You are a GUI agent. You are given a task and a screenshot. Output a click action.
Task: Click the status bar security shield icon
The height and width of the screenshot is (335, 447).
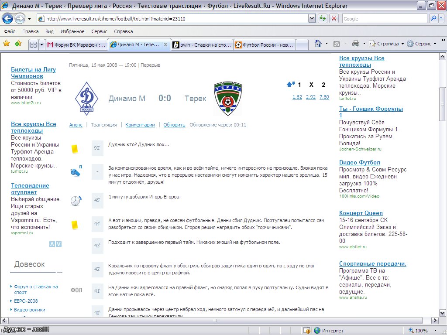pyautogui.click(x=307, y=331)
